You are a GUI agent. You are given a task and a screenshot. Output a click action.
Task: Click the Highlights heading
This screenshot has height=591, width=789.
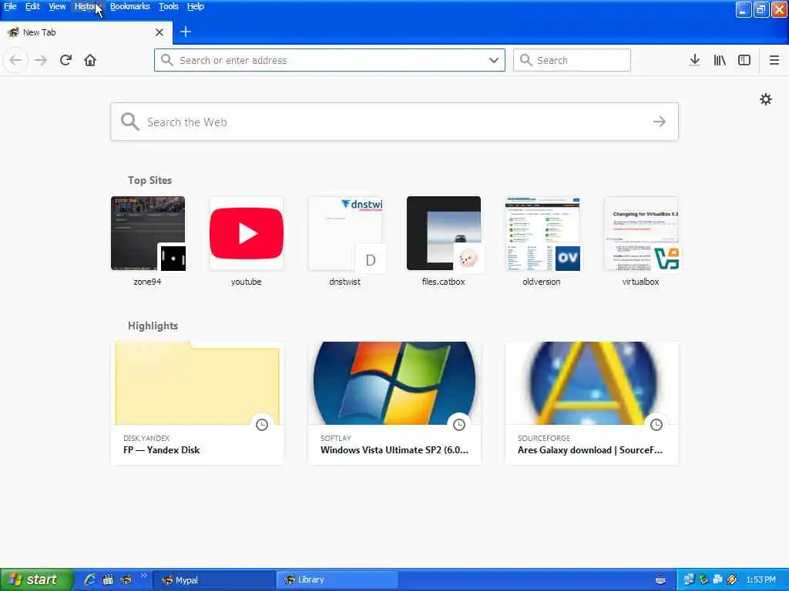pos(153,326)
